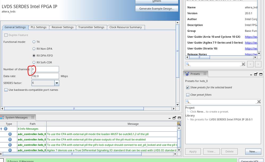The height and width of the screenshot is (162, 265).
Task: Select RX DPA-FIFO functional mode
Action: click(34, 56)
